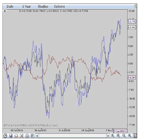146x139 pixels.
Task: Click the green refresh icon
Action: pyautogui.click(x=136, y=7)
